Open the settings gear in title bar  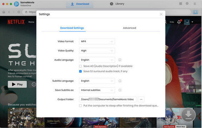(x=187, y=4)
